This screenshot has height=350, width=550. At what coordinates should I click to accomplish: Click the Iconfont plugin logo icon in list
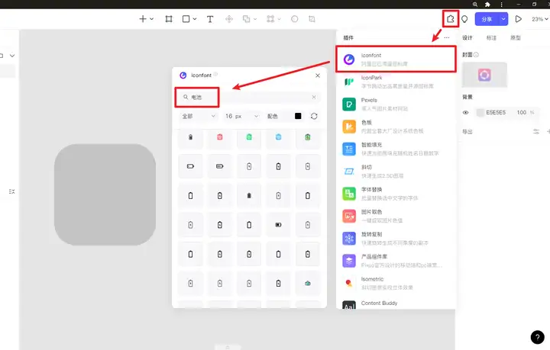point(348,59)
